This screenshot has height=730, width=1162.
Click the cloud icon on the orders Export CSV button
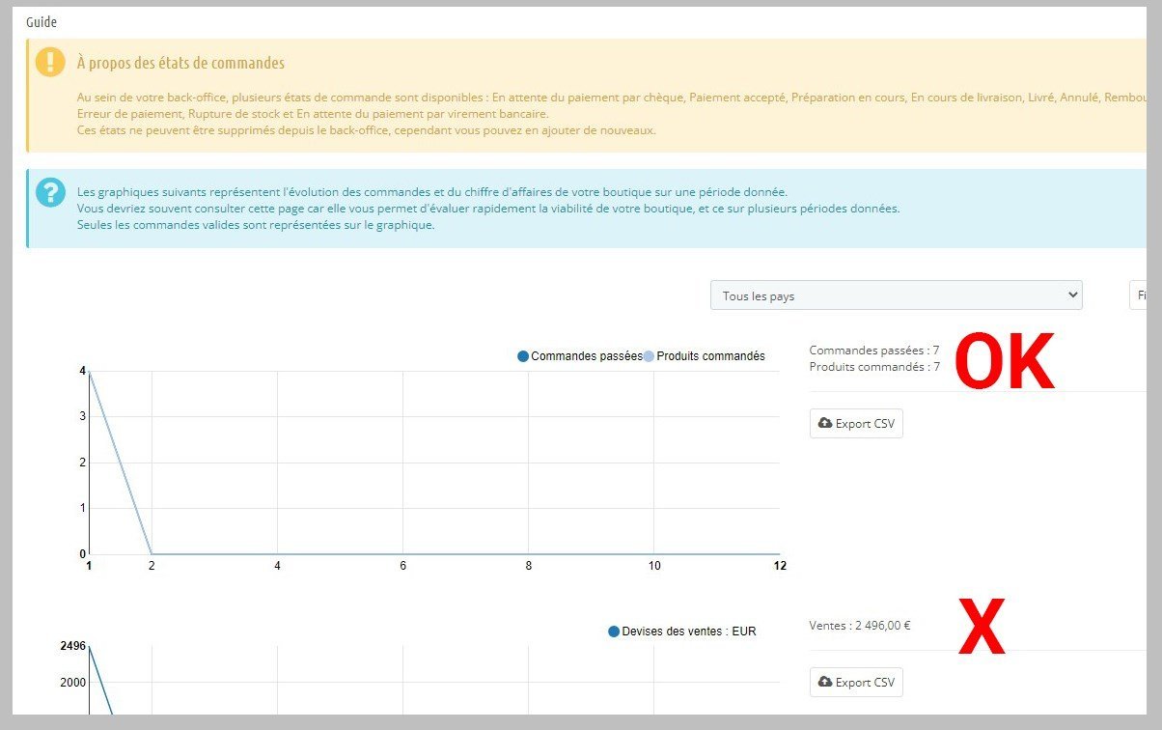[824, 424]
